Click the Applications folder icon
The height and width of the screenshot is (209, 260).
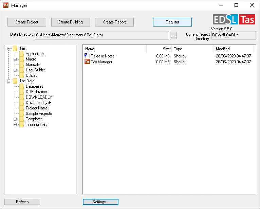click(21, 54)
